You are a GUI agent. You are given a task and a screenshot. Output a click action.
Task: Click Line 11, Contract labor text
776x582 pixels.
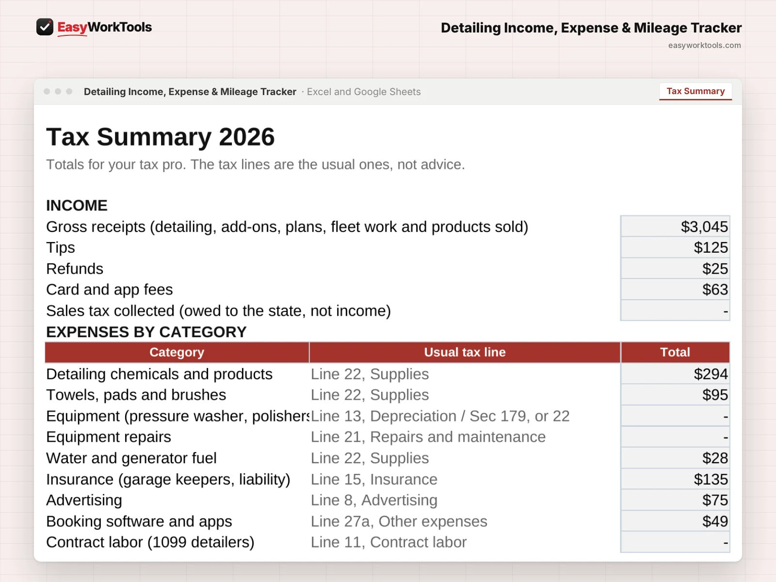388,542
